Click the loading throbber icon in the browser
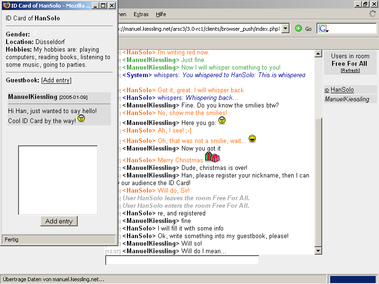 coord(372,14)
